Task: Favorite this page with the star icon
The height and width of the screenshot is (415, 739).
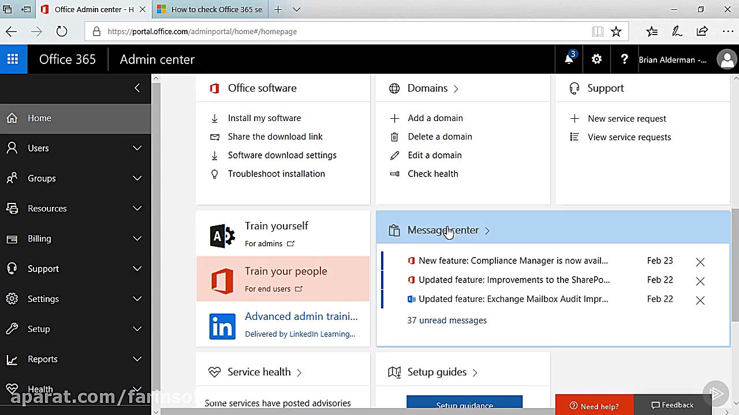Action: point(616,32)
